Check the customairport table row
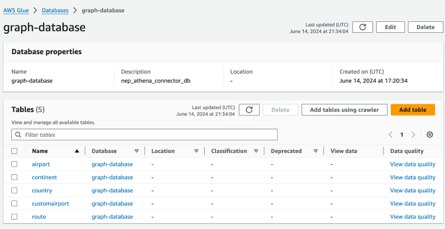Viewport: 445px width, 229px height. point(14,204)
